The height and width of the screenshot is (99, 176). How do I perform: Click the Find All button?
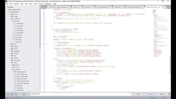(x=162, y=94)
